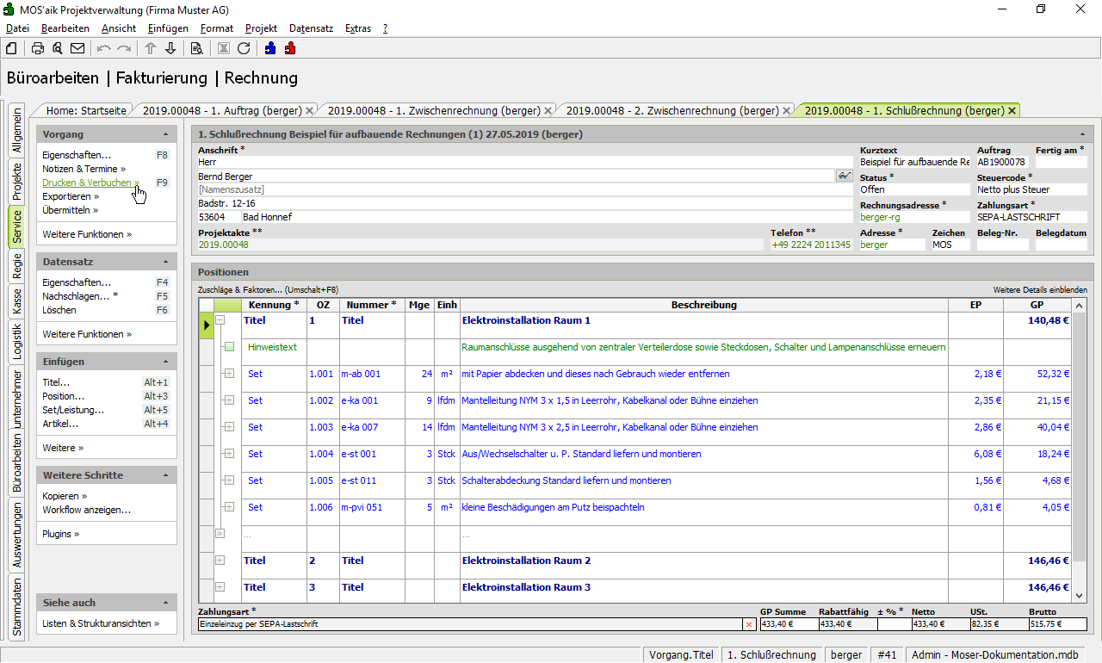Select the Kasse vertical side tab
The width and height of the screenshot is (1102, 663).
point(16,301)
